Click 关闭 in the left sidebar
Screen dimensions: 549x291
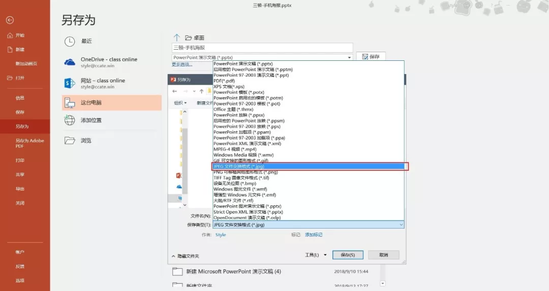(20, 203)
